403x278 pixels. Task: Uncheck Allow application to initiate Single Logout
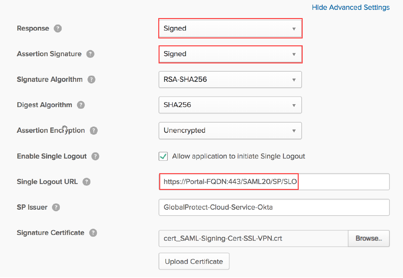pos(163,156)
